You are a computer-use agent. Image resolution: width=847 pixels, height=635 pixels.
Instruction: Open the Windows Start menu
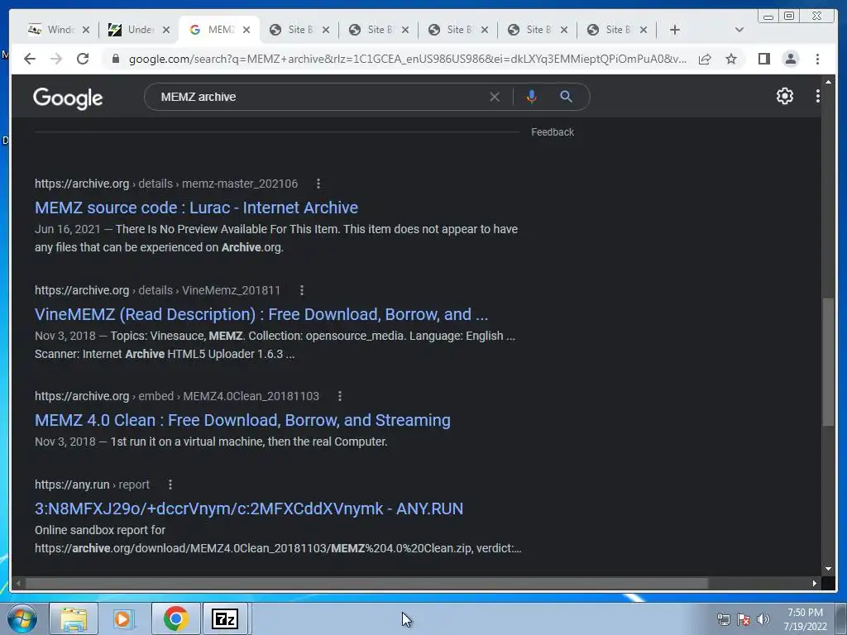(x=22, y=618)
